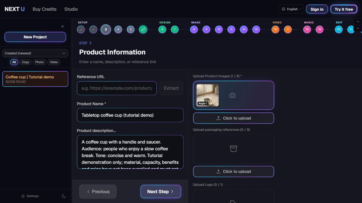Open the English language dropdown

pyautogui.click(x=291, y=9)
